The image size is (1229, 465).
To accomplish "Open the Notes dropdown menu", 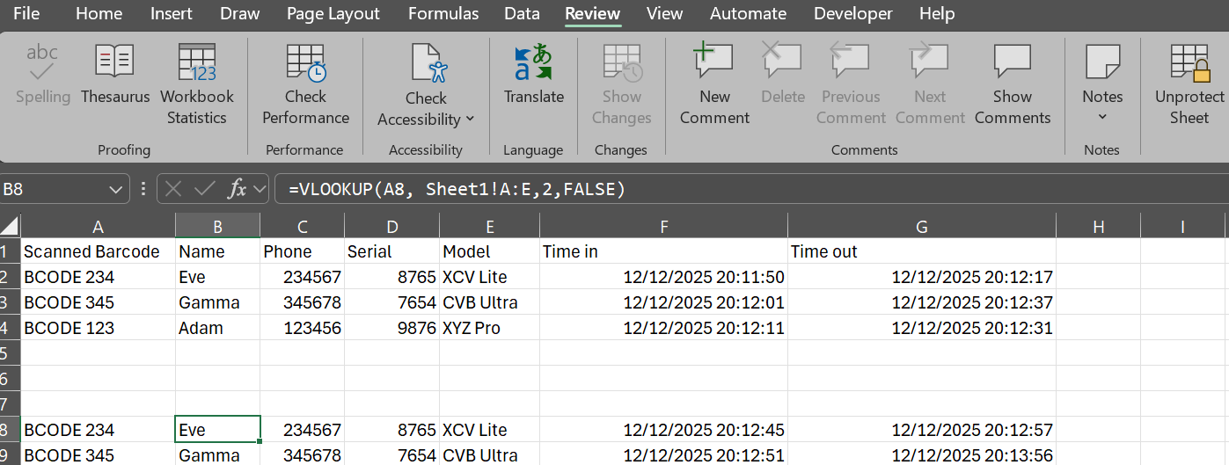I will 1102,117.
